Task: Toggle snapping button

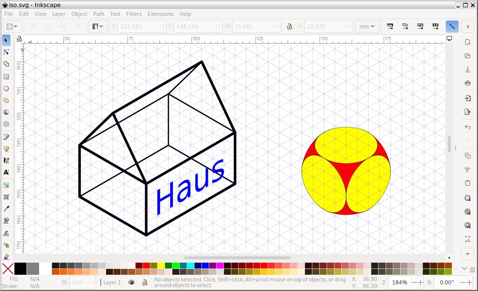Action: pyautogui.click(x=452, y=27)
